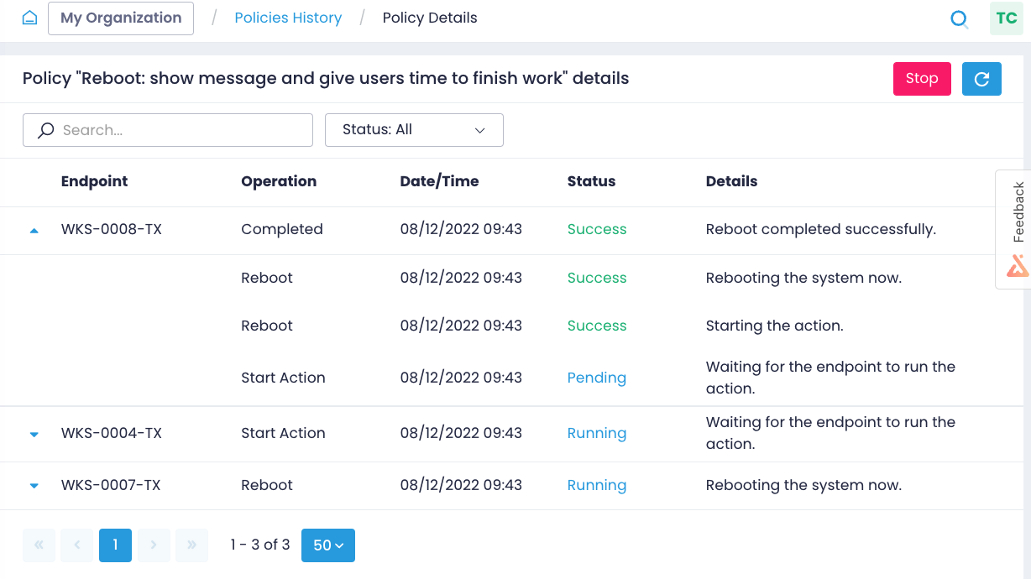
Task: Go to previous page of results
Action: point(77,545)
